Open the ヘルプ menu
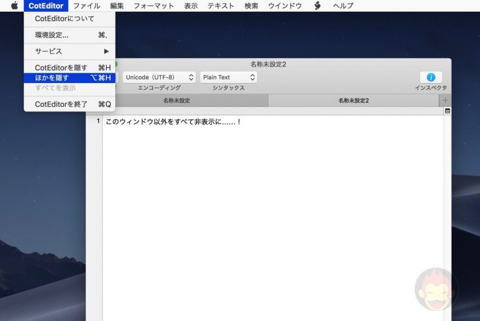 343,5
